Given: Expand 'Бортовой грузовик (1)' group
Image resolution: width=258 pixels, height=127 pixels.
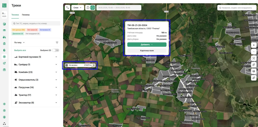Looking at the screenshot, I should tap(36, 57).
